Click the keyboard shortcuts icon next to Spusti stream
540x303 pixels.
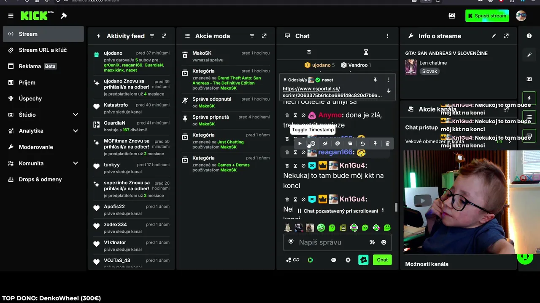pos(452,16)
